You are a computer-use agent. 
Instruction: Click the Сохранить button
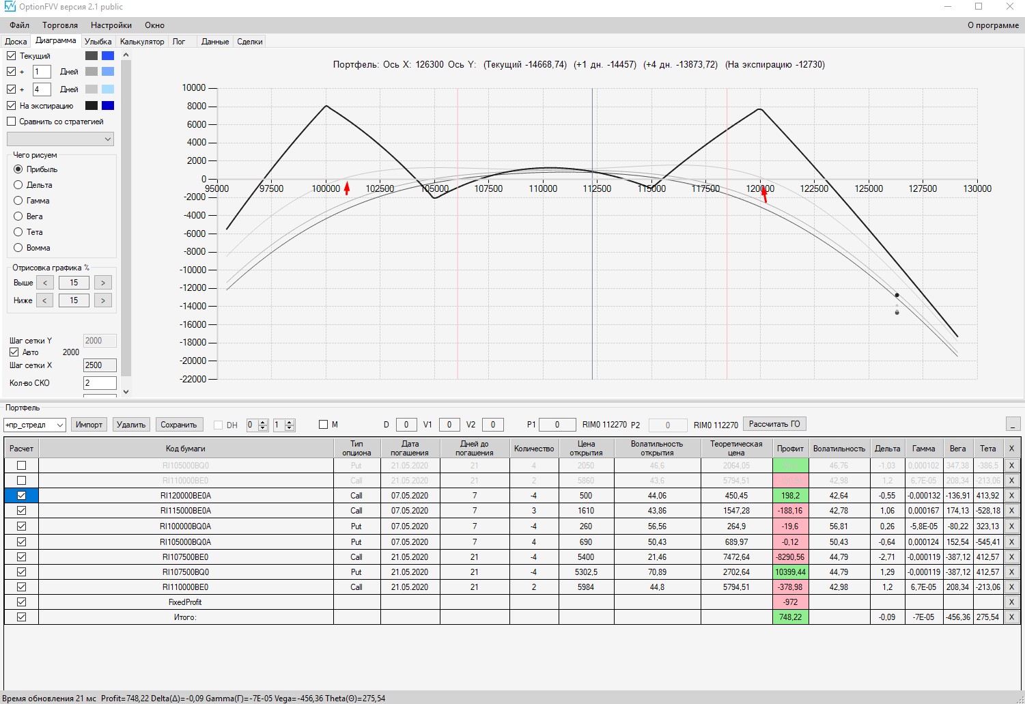[178, 425]
